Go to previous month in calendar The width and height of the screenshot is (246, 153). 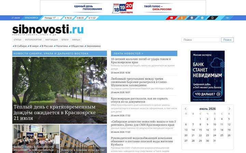pyautogui.click(x=186, y=109)
